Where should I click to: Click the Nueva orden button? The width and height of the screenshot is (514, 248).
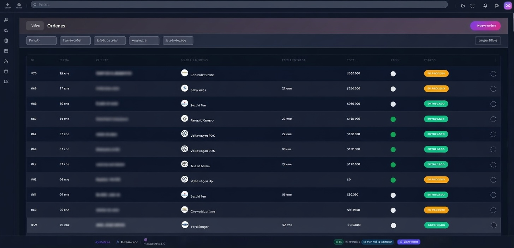[485, 26]
